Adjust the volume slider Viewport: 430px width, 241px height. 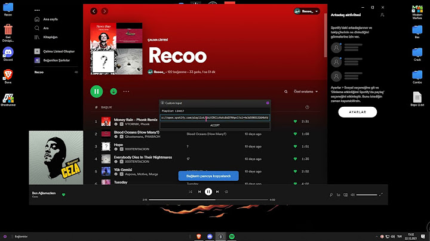point(367,194)
